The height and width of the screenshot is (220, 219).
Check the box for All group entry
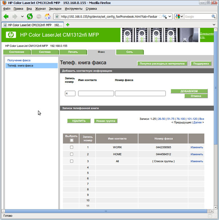(72, 161)
